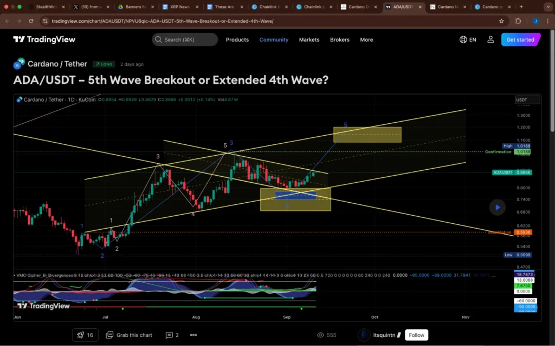Click the site information icon in address bar
The height and width of the screenshot is (346, 555).
(x=45, y=21)
